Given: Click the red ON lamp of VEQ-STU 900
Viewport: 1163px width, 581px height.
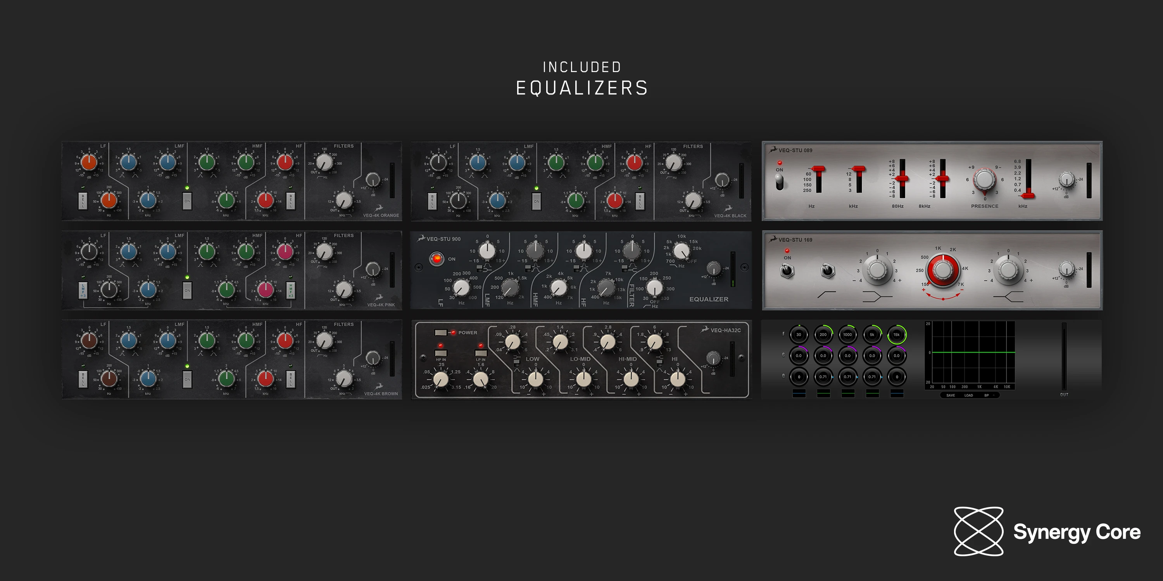Looking at the screenshot, I should [x=436, y=258].
